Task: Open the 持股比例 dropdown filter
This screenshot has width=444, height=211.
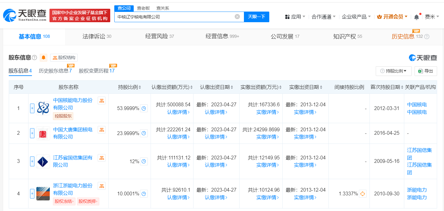Action: 393,71
